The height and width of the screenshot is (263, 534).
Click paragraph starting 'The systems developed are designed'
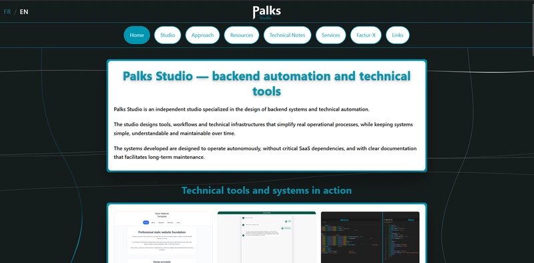(x=265, y=153)
